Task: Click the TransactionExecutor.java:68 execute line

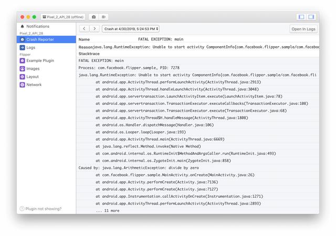Action: [191, 111]
